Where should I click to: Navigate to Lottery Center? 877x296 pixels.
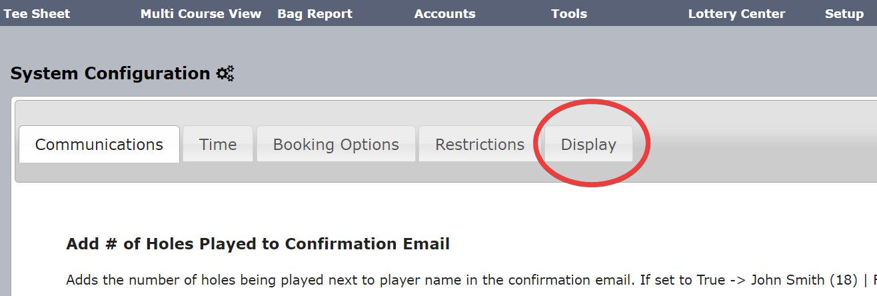tap(736, 13)
